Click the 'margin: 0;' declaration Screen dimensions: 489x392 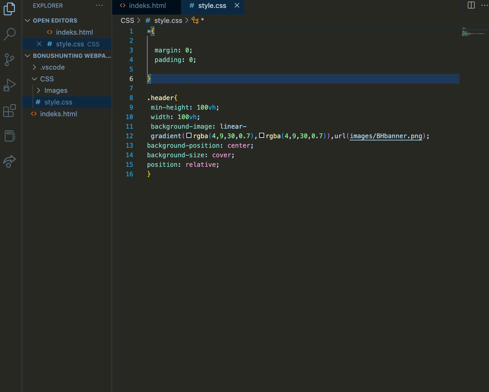tap(173, 50)
